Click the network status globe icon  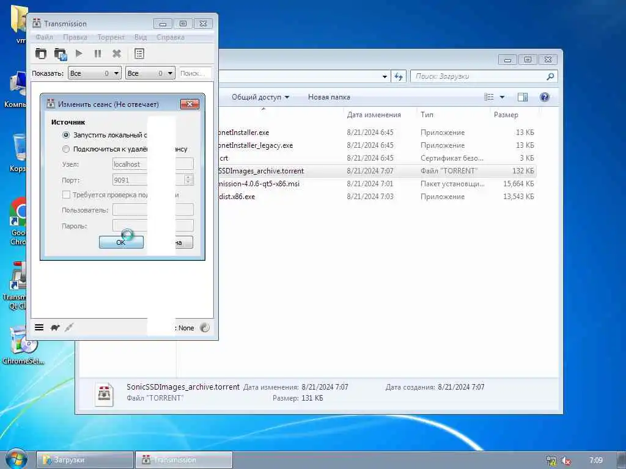tap(204, 327)
